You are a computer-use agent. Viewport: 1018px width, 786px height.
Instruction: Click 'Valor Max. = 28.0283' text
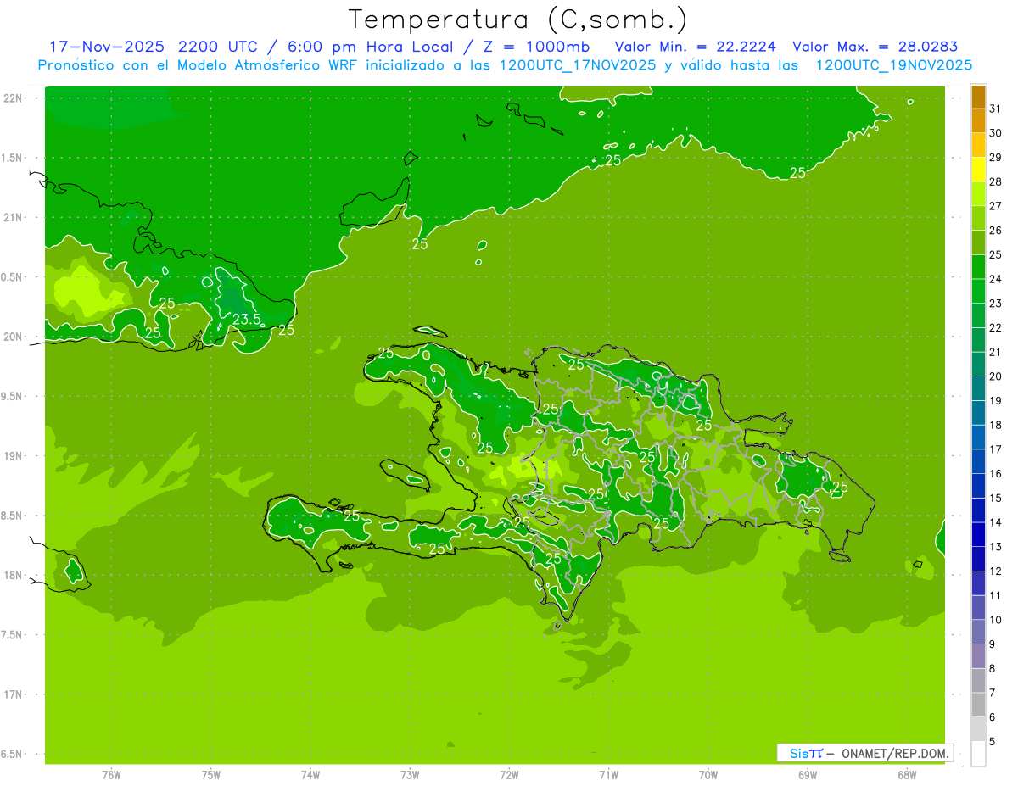(x=875, y=46)
